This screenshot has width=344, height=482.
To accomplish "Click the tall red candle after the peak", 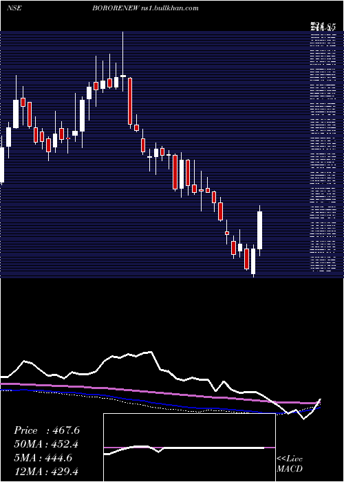I will 130,101.
